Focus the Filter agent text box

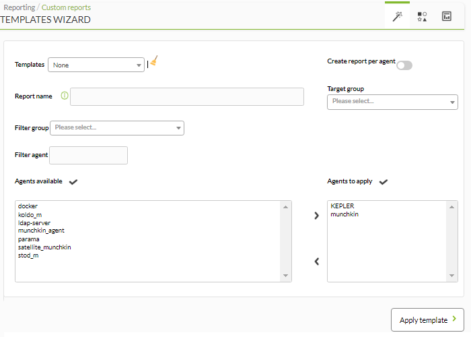point(88,155)
